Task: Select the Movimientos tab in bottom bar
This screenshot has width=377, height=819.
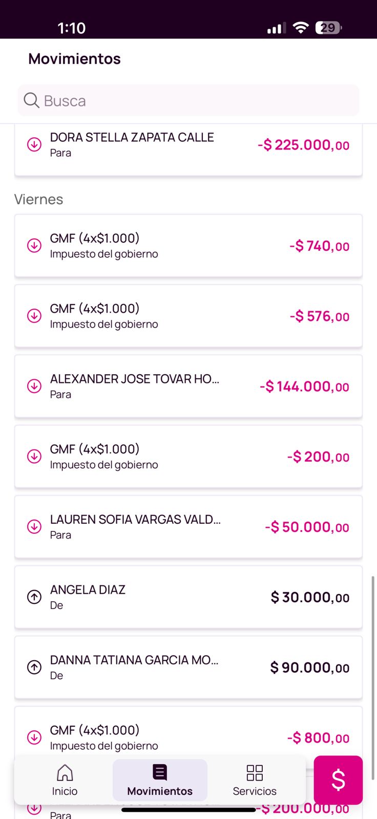Action: coord(160,780)
